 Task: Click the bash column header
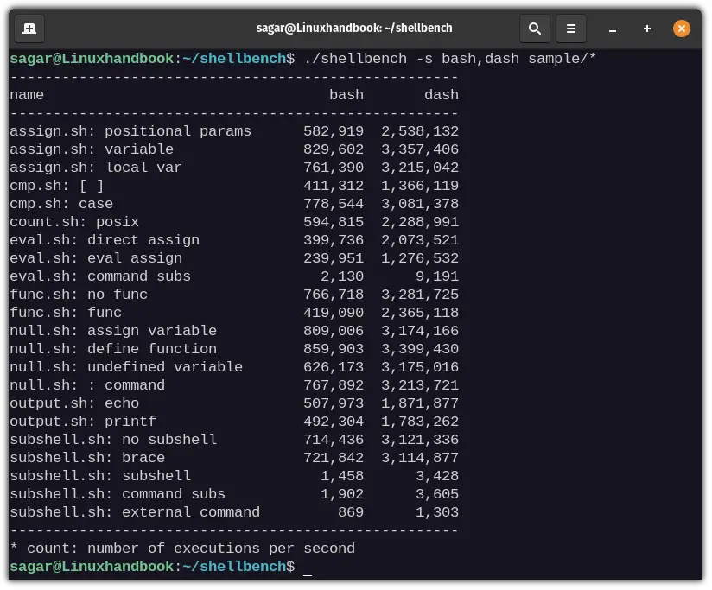point(346,95)
